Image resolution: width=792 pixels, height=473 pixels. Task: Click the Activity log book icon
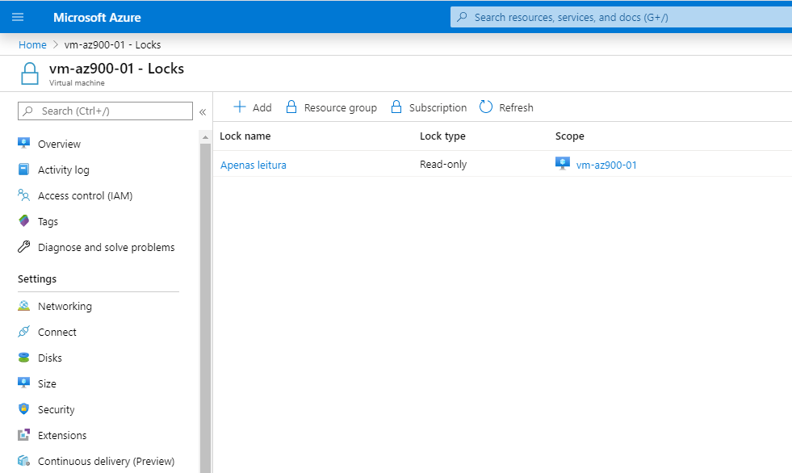coord(23,170)
